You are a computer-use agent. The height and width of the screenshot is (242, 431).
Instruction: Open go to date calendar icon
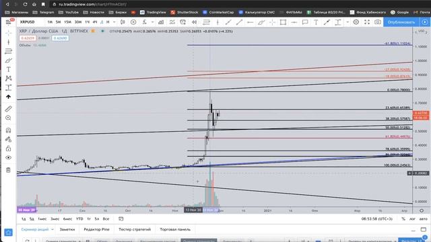pos(121,218)
